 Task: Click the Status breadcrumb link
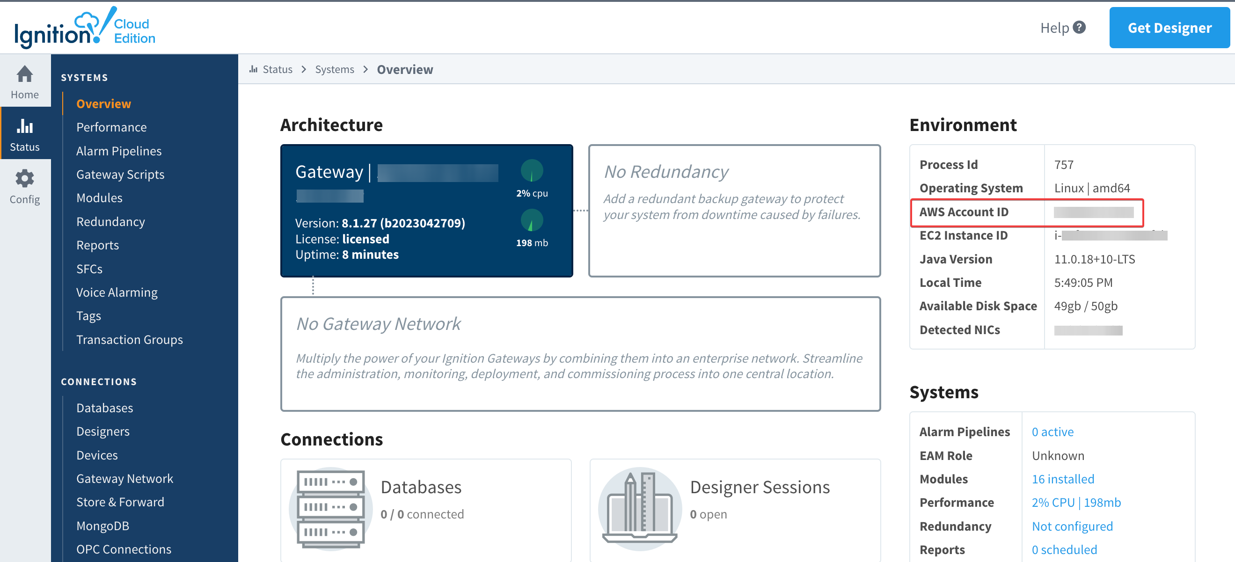tap(278, 69)
